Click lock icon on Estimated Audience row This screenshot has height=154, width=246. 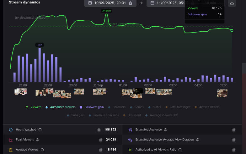[x=233, y=130]
